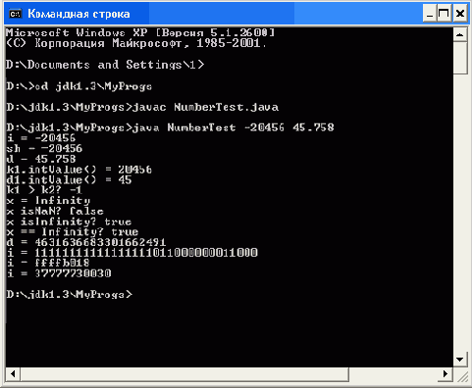Minimize the Командная строка window
The image size is (472, 388).
point(430,14)
